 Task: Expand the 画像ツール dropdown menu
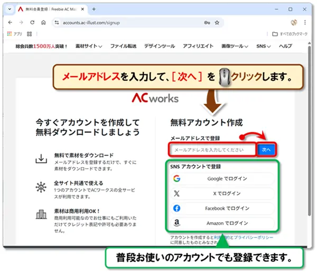pyautogui.click(x=235, y=46)
